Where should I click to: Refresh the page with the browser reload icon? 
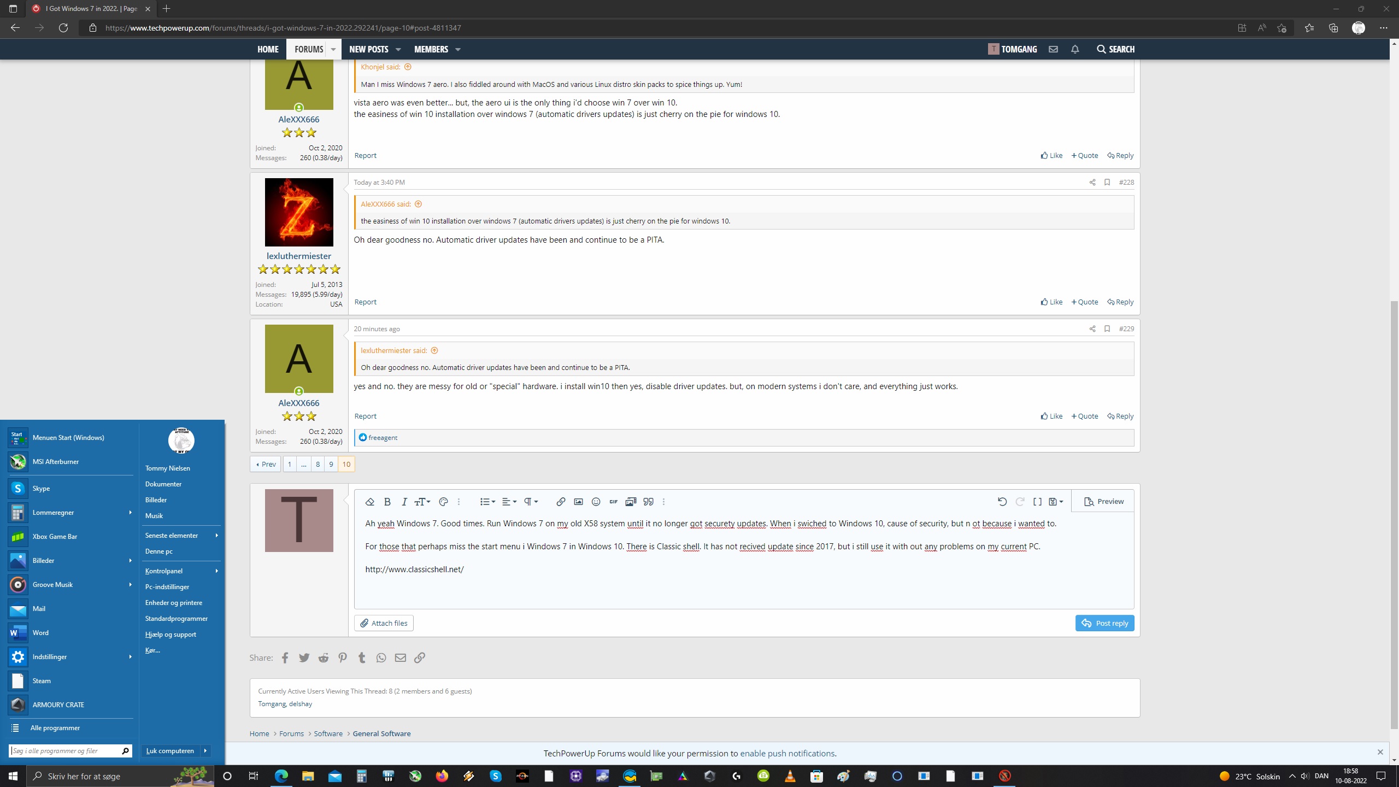(x=63, y=28)
